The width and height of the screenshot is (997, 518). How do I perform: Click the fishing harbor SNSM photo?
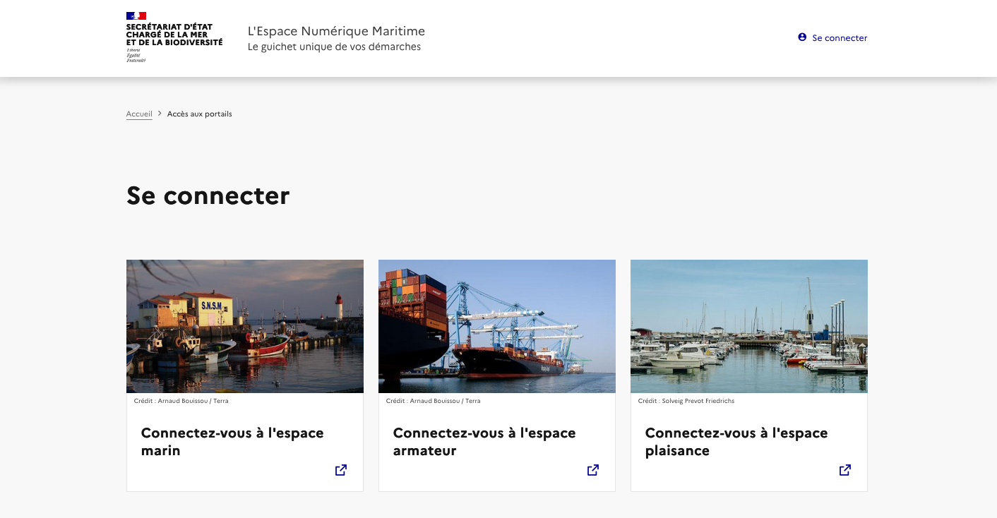click(245, 326)
